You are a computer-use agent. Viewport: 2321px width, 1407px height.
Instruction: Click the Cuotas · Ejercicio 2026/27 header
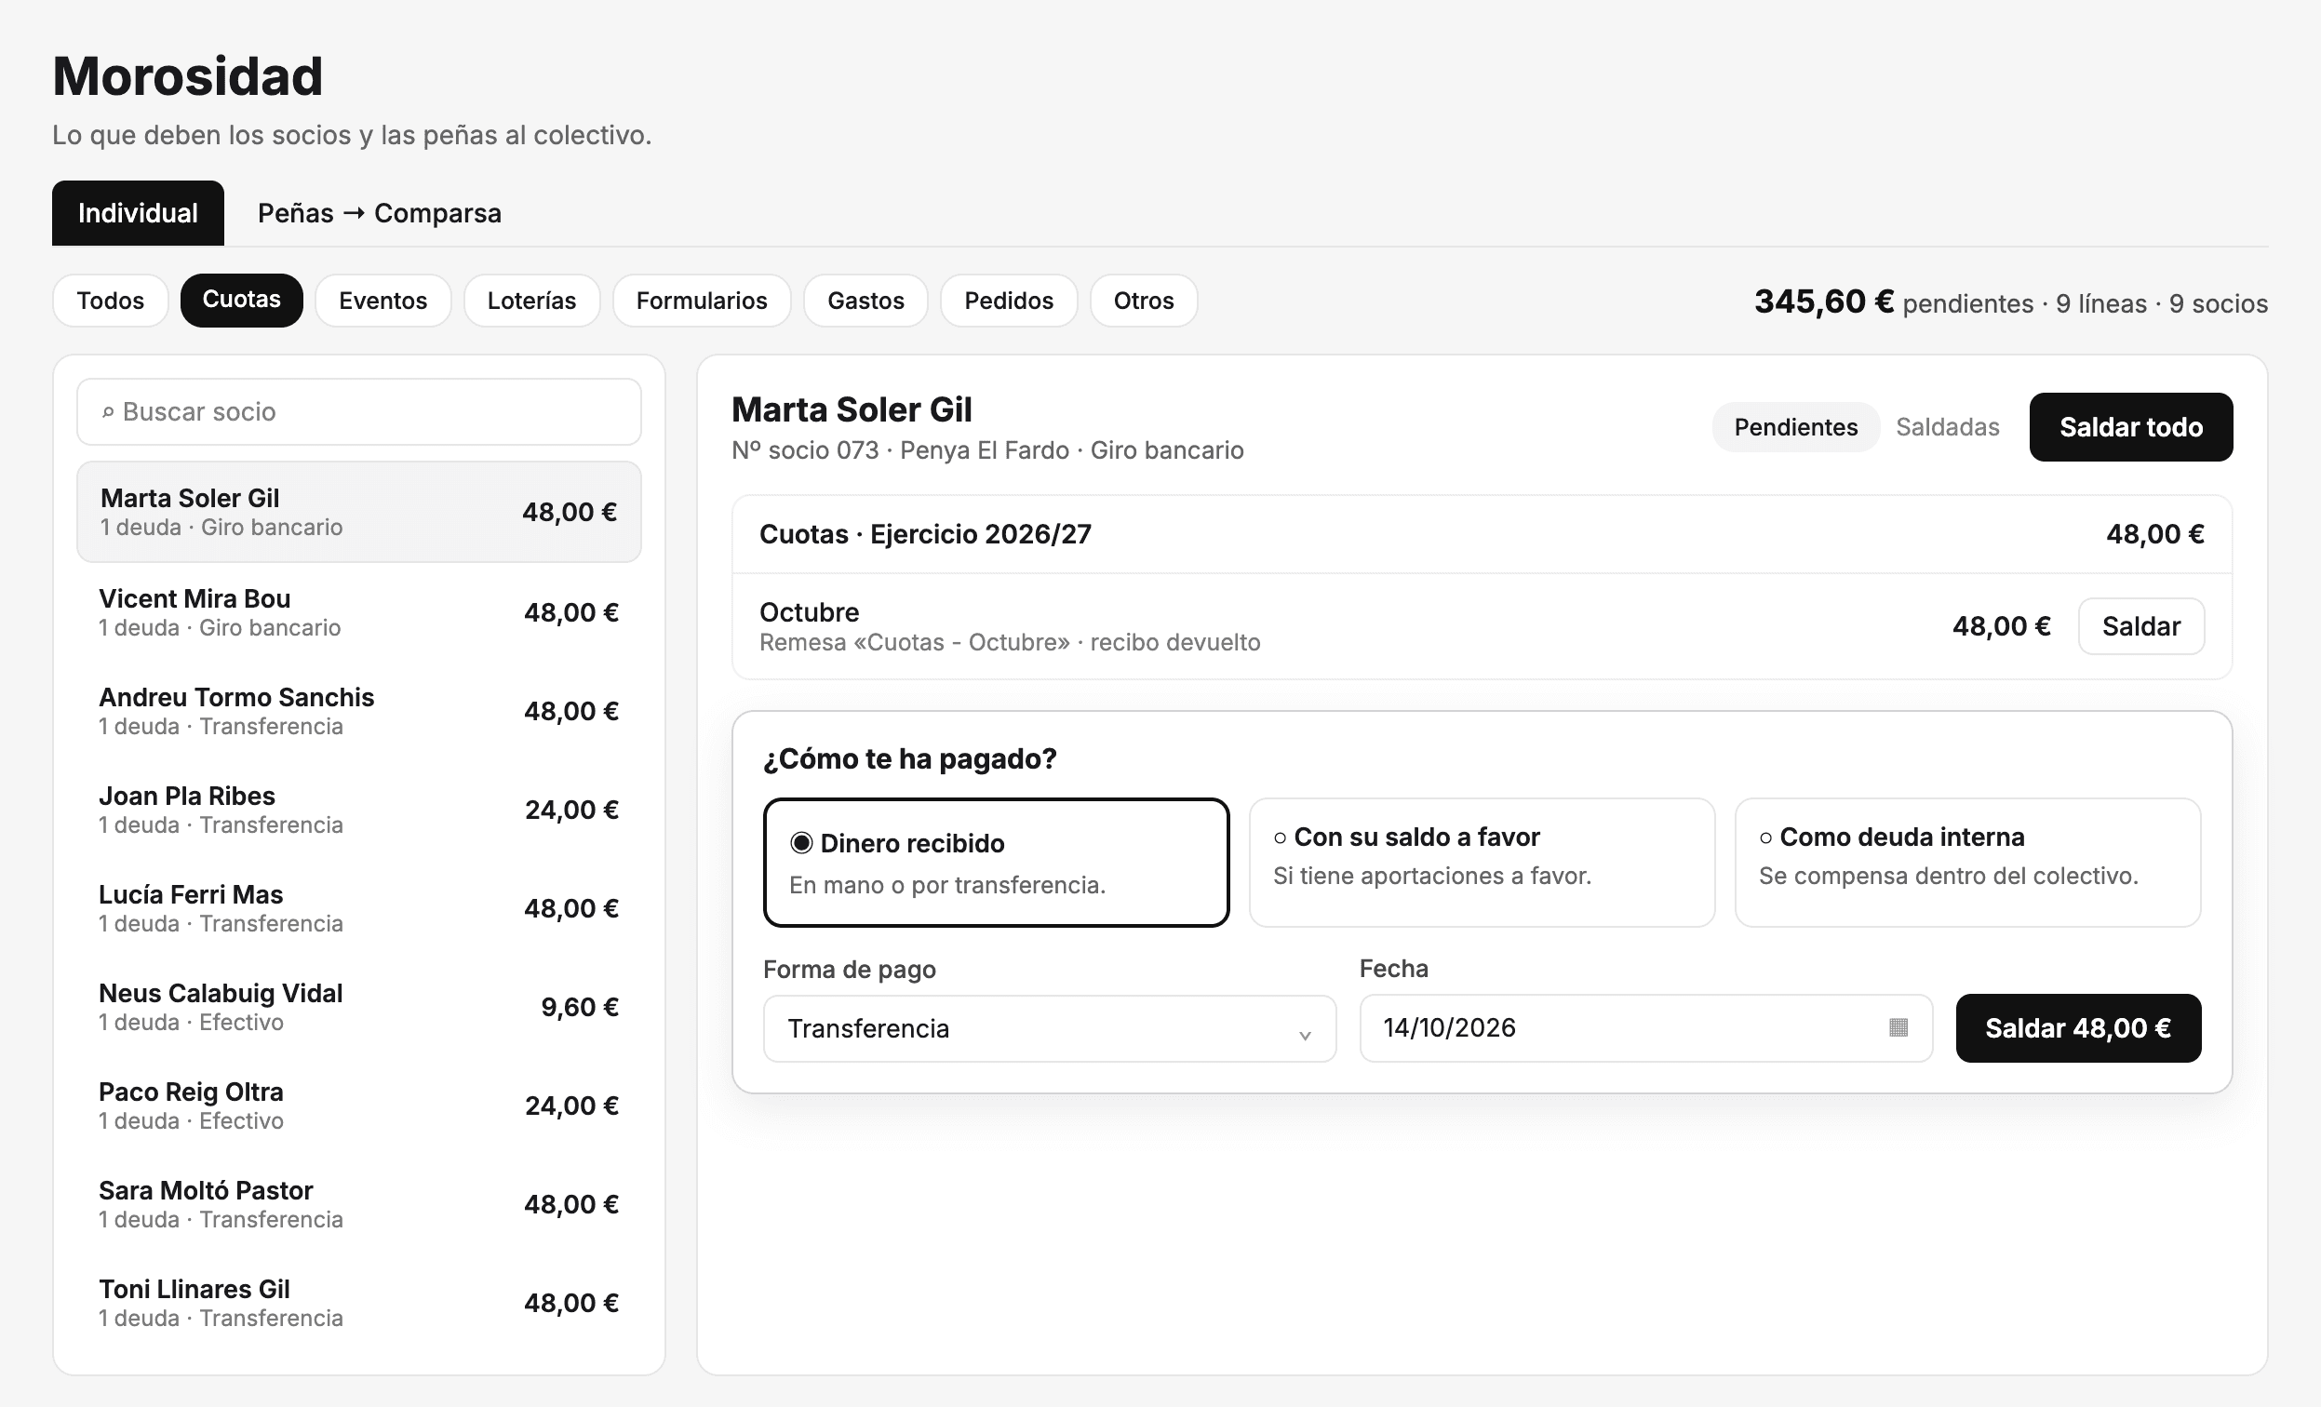pos(1482,534)
